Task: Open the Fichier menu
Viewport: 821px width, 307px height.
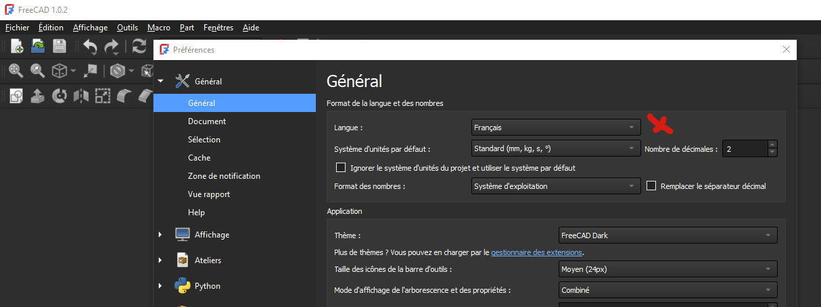Action: coord(17,28)
